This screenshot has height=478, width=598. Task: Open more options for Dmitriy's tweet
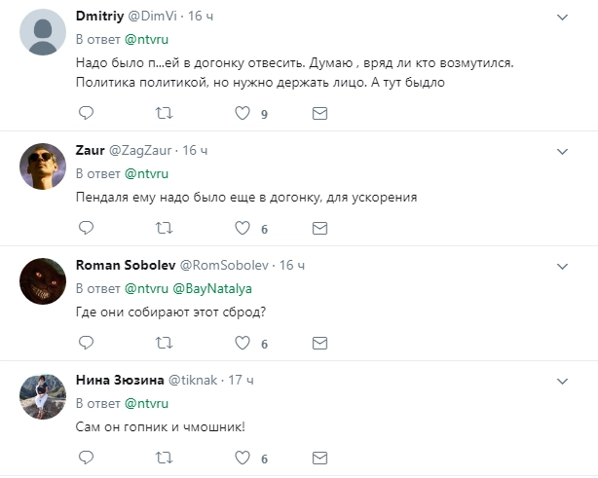click(562, 18)
